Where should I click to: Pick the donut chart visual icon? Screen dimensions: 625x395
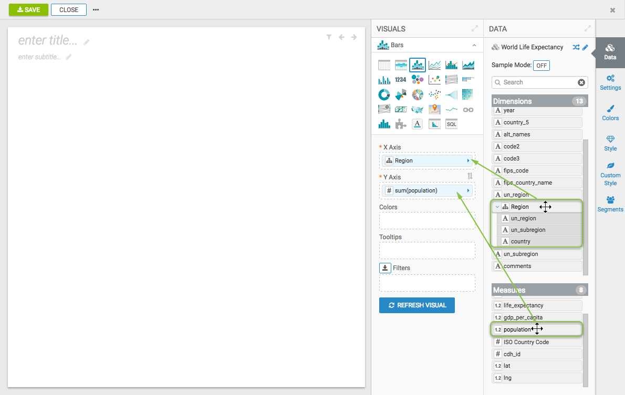pyautogui.click(x=384, y=94)
